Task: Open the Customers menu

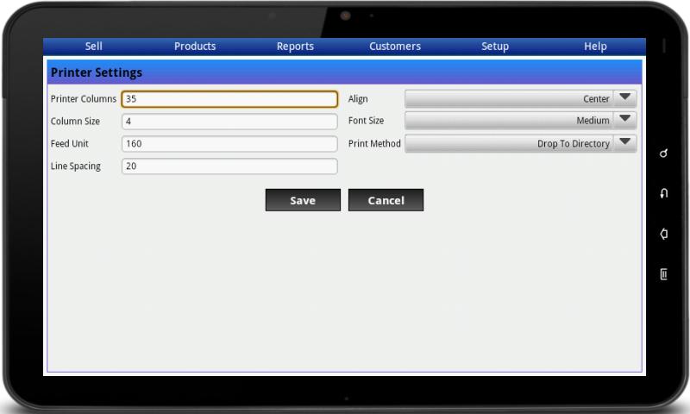Action: point(395,47)
